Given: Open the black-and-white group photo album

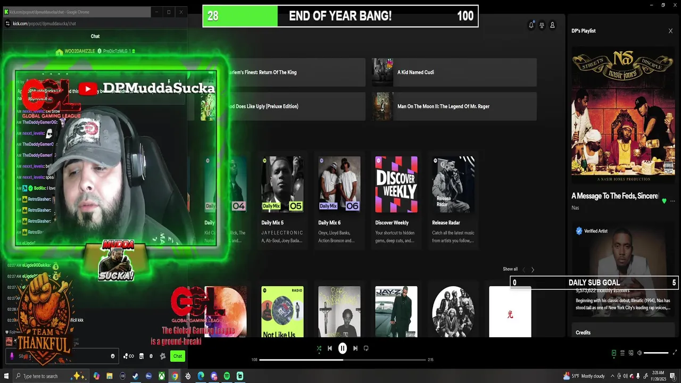Looking at the screenshot, I should (453, 312).
